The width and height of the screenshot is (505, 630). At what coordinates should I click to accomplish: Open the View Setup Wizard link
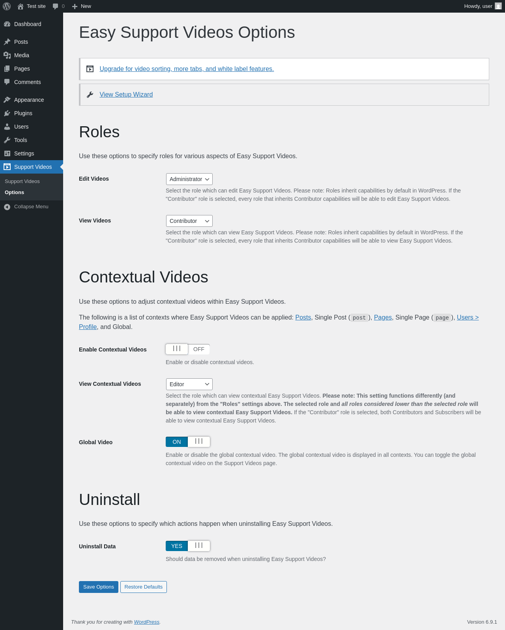click(x=126, y=95)
